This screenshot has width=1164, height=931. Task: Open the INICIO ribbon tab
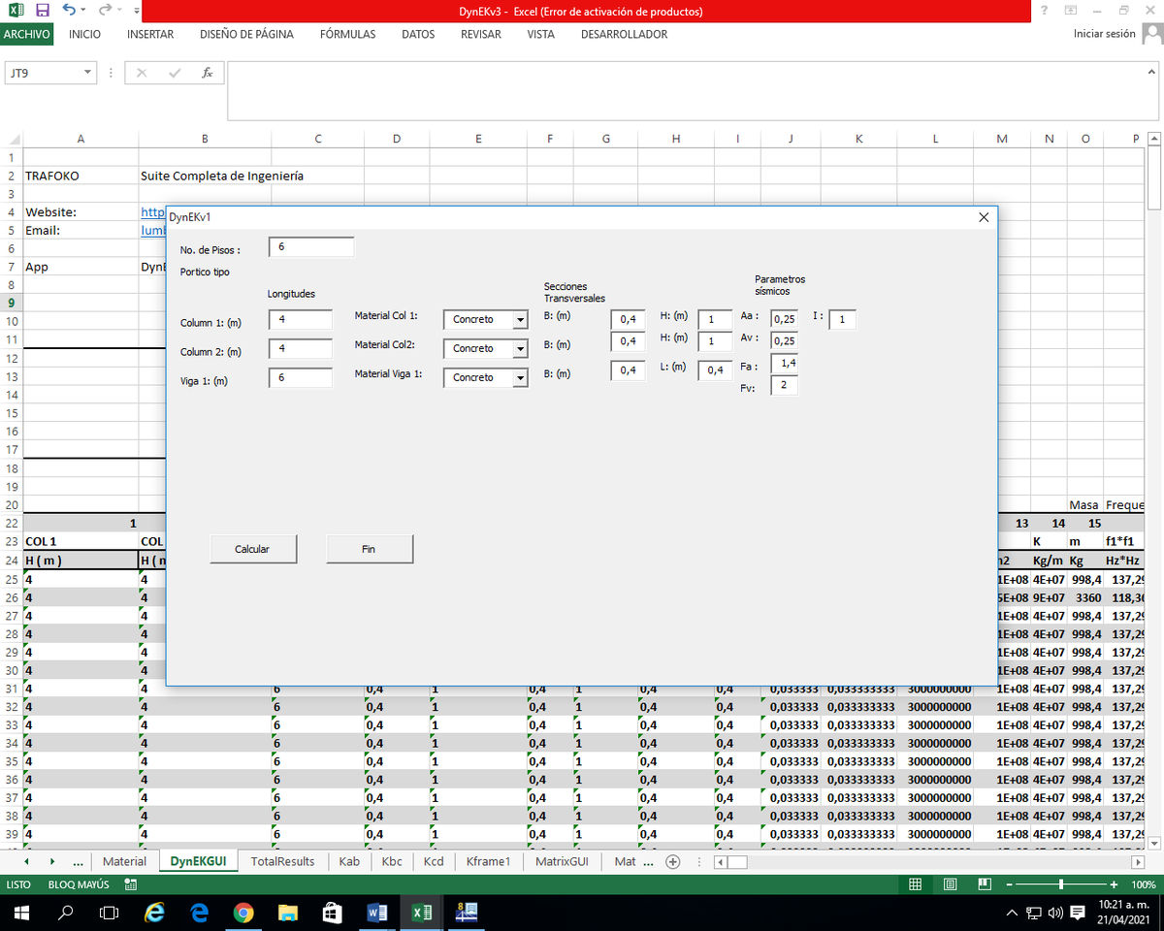coord(84,34)
